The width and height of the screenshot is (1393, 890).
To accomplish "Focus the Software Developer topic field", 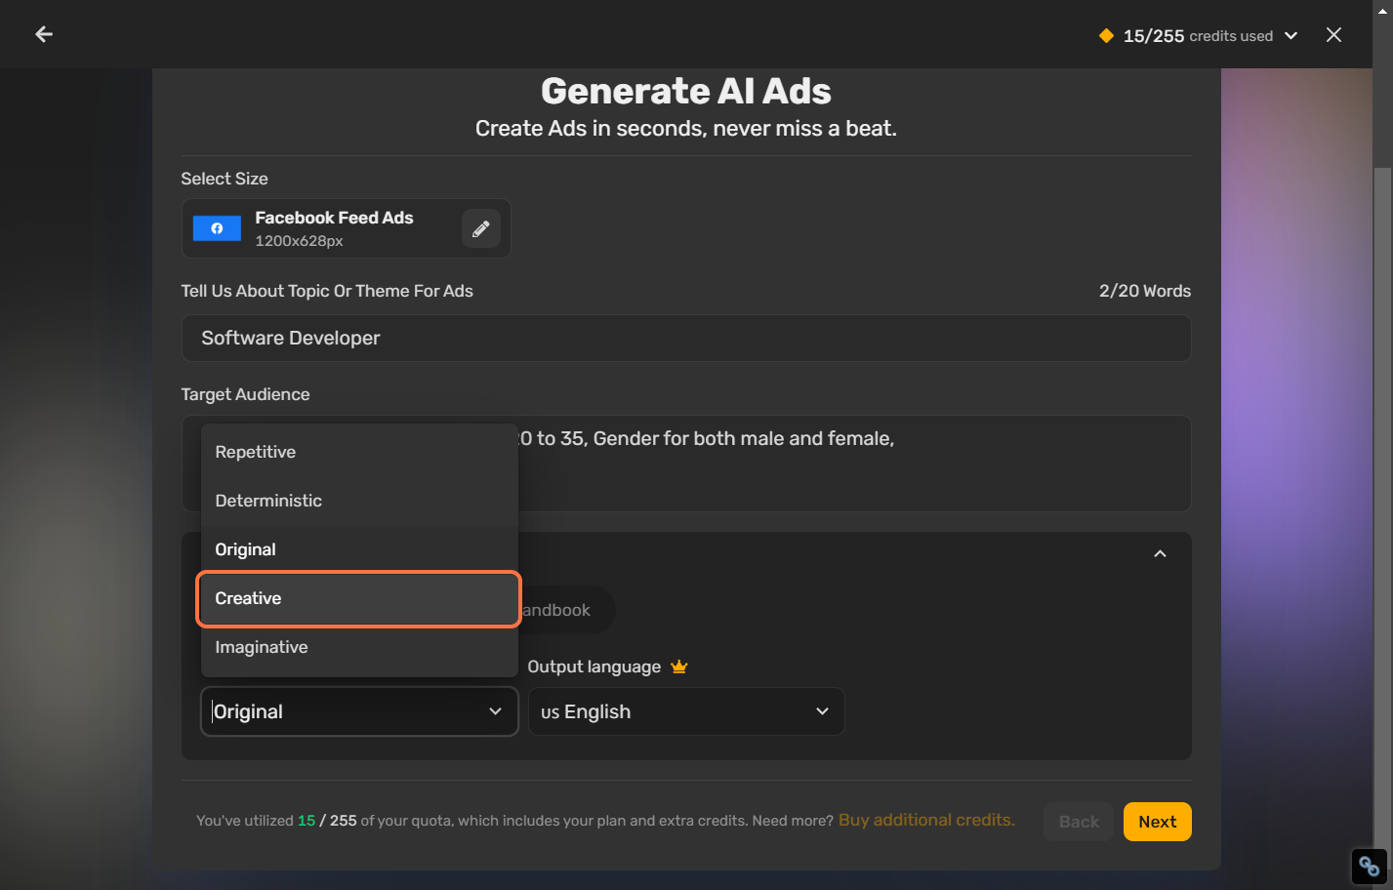I will (686, 338).
